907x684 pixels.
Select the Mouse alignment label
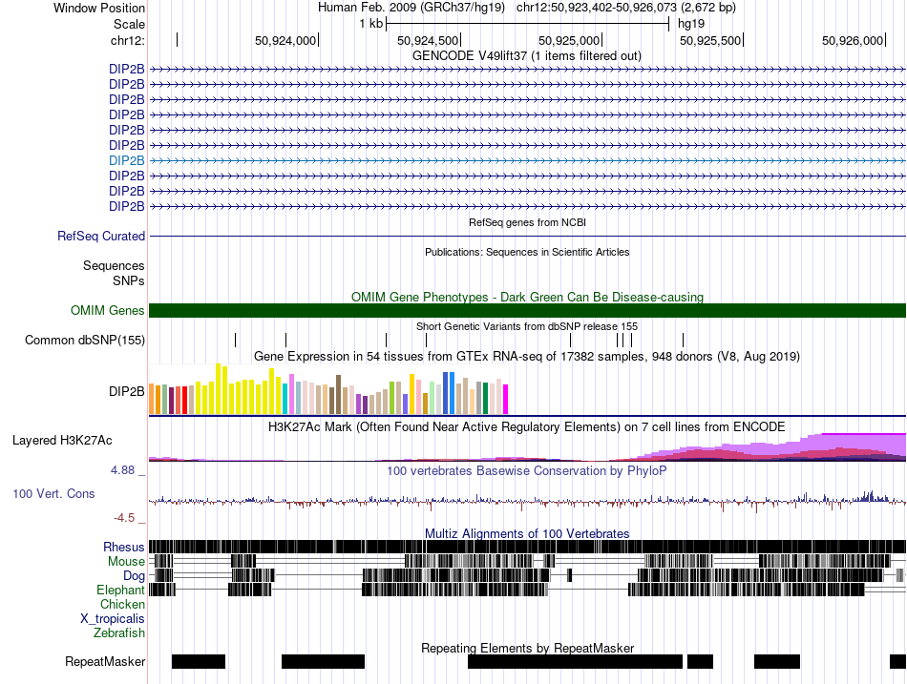coord(126,562)
